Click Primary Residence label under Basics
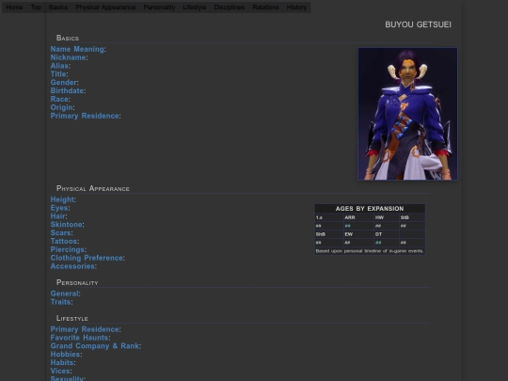508x381 pixels. pos(85,116)
